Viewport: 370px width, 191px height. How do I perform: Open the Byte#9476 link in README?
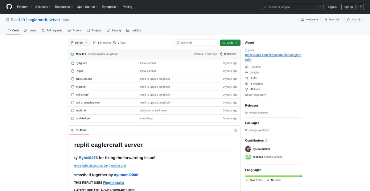tap(88, 158)
